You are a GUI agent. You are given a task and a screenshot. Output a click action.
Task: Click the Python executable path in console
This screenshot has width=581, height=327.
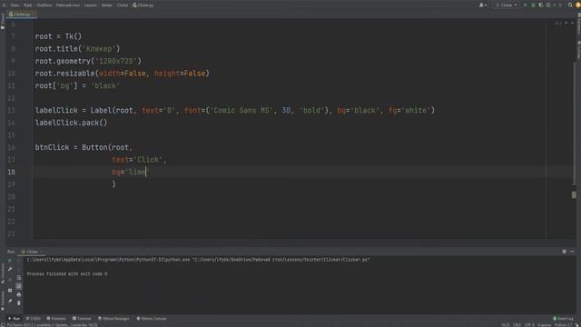(x=108, y=260)
